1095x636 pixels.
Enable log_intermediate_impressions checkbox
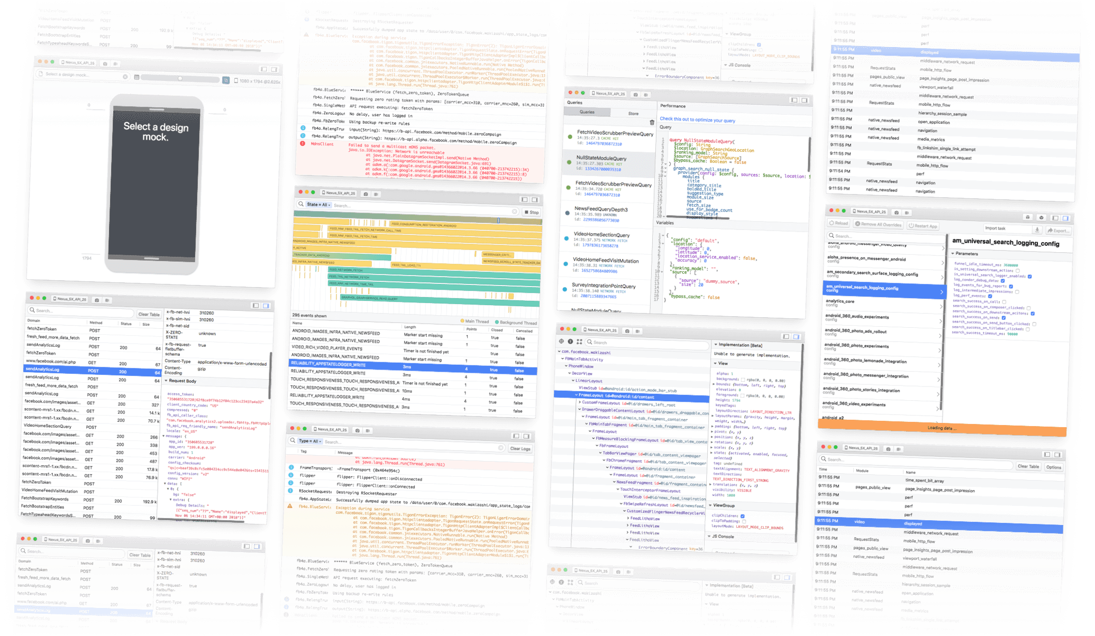click(x=1017, y=291)
